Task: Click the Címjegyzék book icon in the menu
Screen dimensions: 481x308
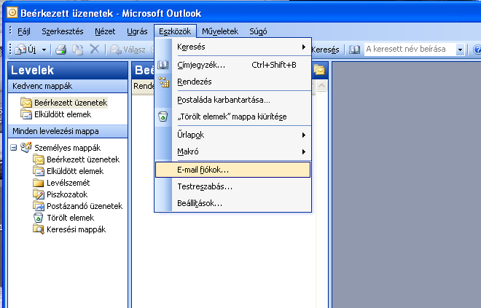Action: (x=163, y=65)
